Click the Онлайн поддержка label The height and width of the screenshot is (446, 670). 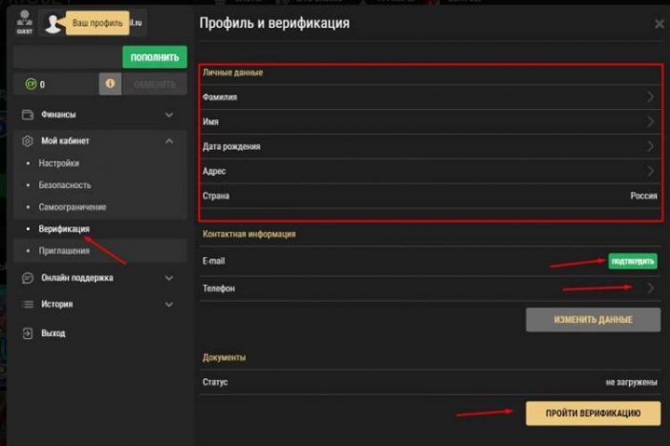click(77, 278)
